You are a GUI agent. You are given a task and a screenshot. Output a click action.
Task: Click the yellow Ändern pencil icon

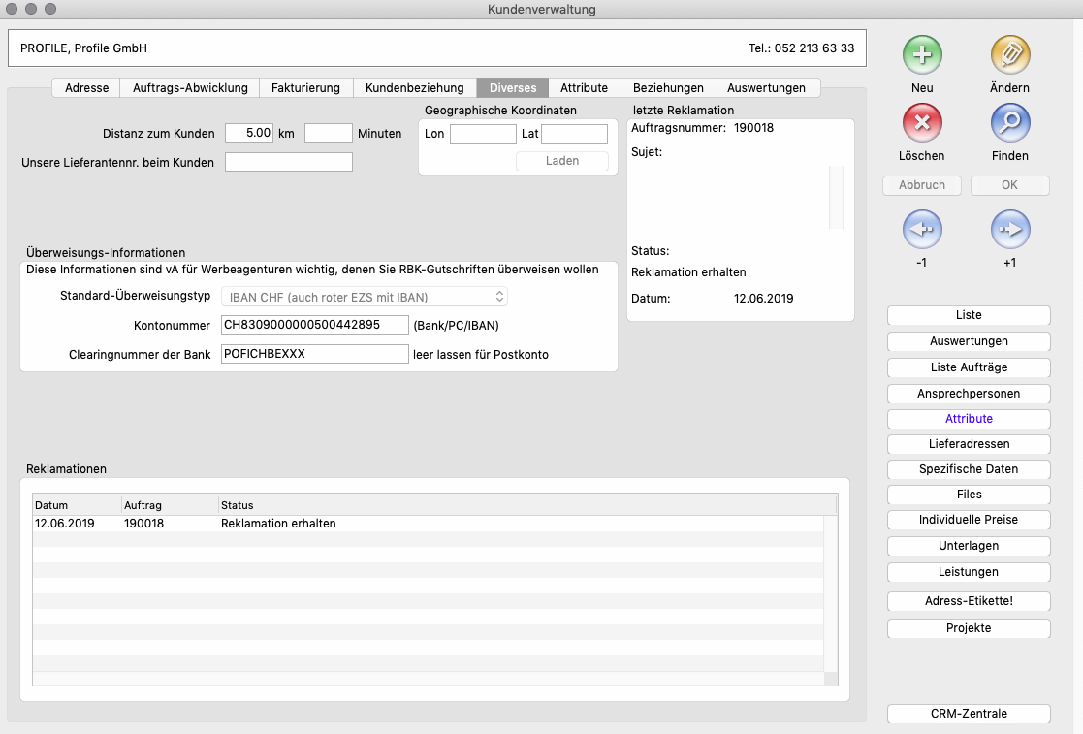(x=1010, y=55)
